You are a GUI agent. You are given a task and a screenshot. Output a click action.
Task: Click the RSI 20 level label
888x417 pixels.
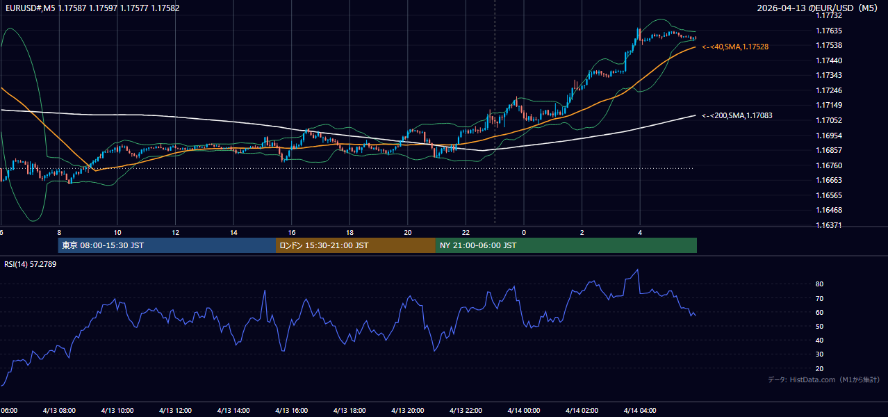click(x=820, y=368)
